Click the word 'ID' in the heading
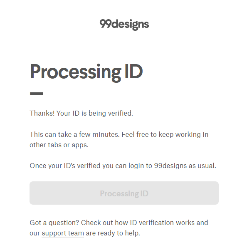 134,72
